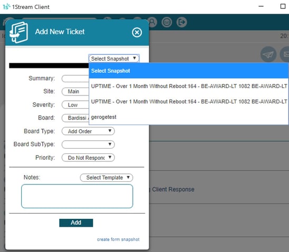Choose the highlighted Select Snapshot option
The height and width of the screenshot is (252, 289).
point(189,71)
